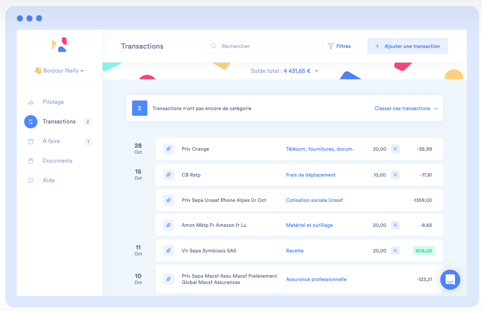Go to Pilotage in the sidebar
The width and height of the screenshot is (482, 311).
(x=53, y=102)
